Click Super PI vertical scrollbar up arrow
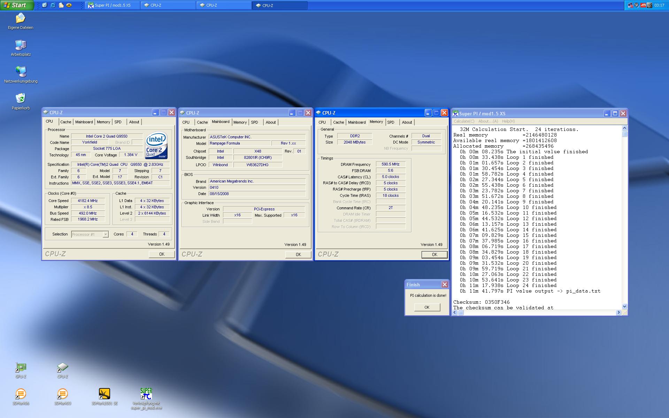Viewport: 669px width, 418px height. pos(624,128)
